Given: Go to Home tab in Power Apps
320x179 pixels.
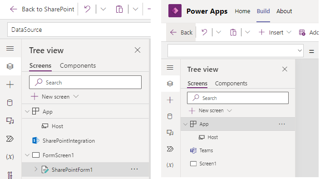Looking at the screenshot, I should [242, 11].
